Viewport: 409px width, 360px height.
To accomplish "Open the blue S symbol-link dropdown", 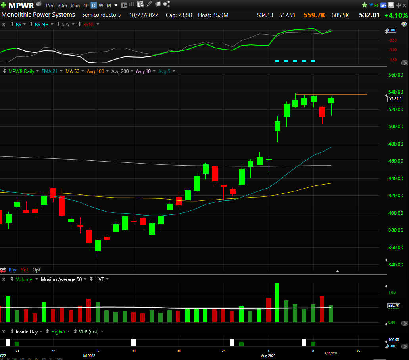I will pyautogui.click(x=384, y=5).
